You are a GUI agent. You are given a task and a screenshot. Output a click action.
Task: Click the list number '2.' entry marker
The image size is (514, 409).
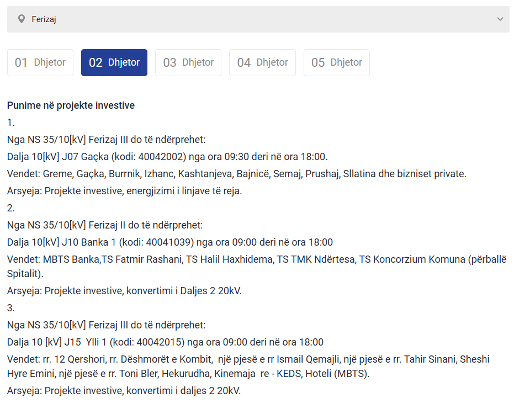[11, 208]
